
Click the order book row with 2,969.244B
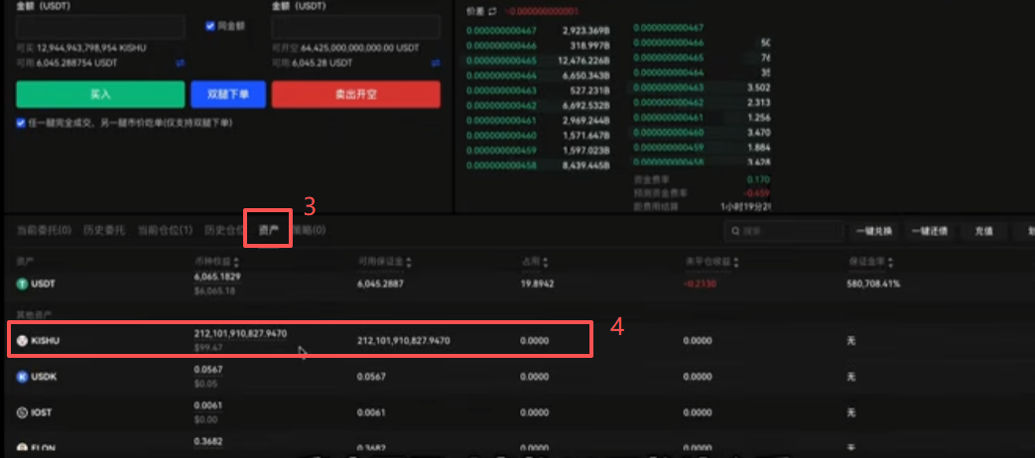(538, 120)
